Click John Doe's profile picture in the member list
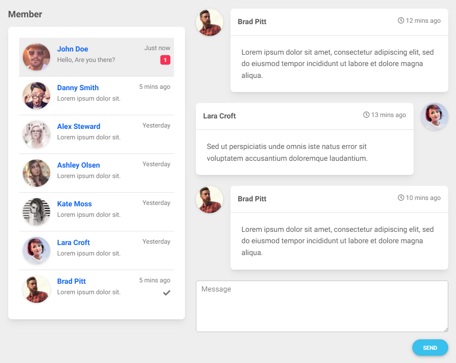 pos(36,57)
